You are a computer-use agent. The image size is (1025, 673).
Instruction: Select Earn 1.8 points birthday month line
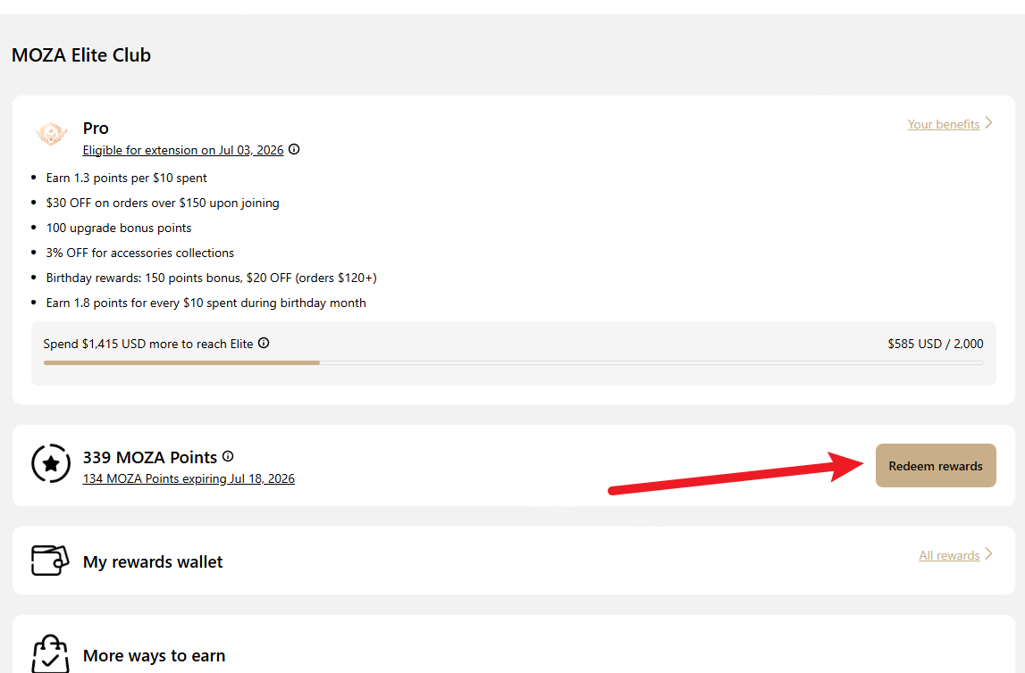pyautogui.click(x=206, y=303)
